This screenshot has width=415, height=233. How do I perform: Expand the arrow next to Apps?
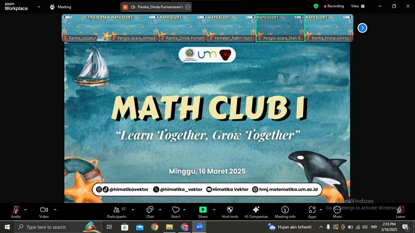point(321,210)
